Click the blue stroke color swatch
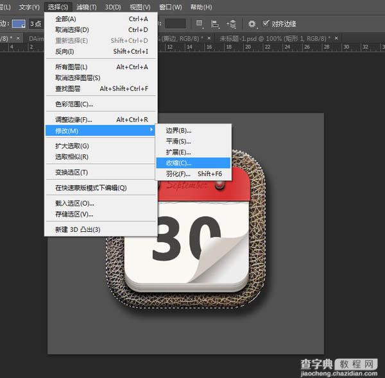This screenshot has height=378, width=385. (19, 24)
